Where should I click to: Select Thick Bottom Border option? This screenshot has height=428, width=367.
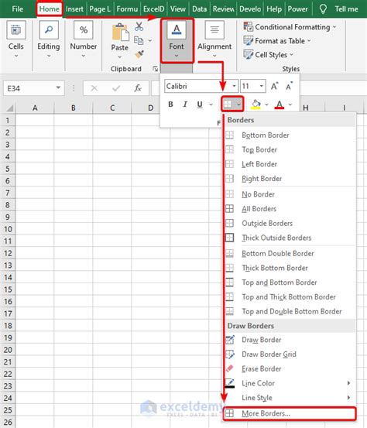pyautogui.click(x=290, y=268)
